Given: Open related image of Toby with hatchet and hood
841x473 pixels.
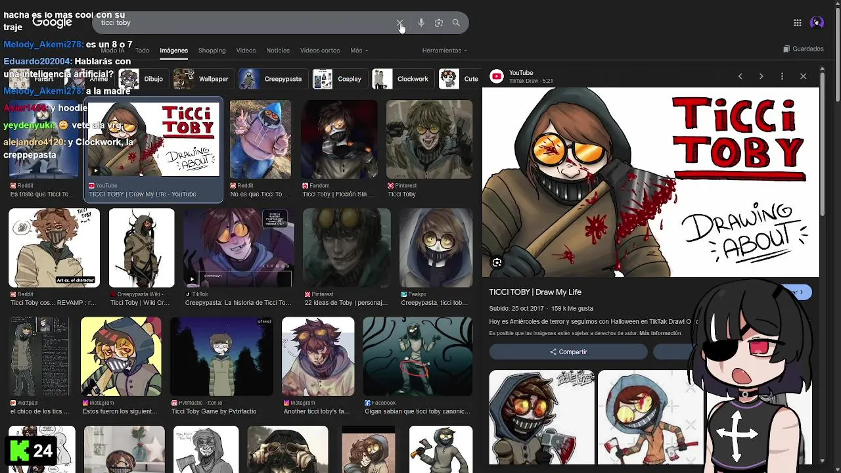Looking at the screenshot, I should [x=541, y=417].
